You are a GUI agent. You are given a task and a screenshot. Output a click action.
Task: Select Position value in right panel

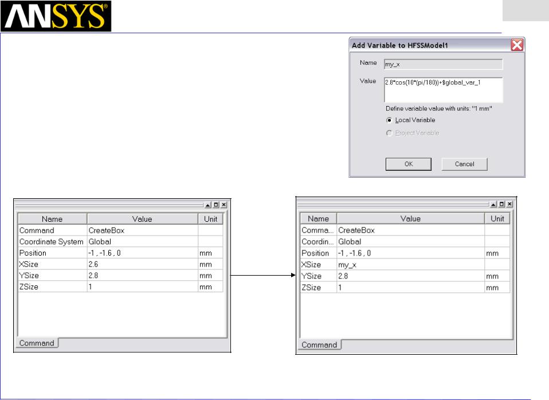tap(410, 253)
